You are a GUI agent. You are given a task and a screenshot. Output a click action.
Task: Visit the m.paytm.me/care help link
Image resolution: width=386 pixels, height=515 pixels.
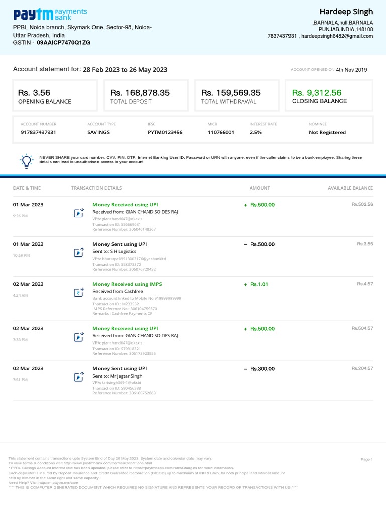pyautogui.click(x=59, y=482)
